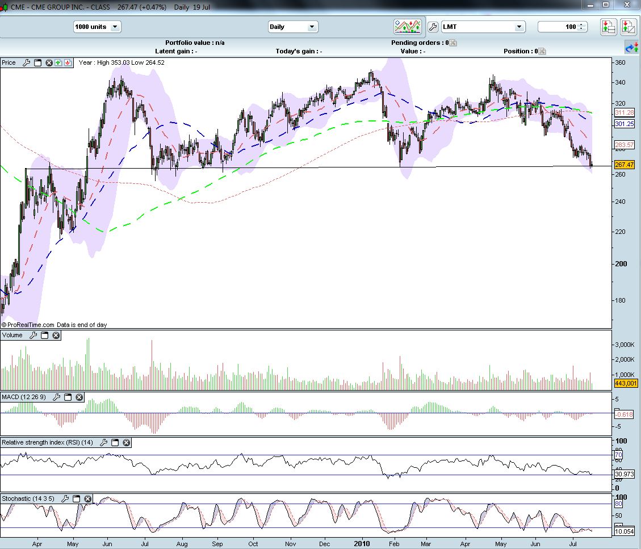Click volume value tag 443,001
This screenshot has width=641, height=549.
point(626,383)
